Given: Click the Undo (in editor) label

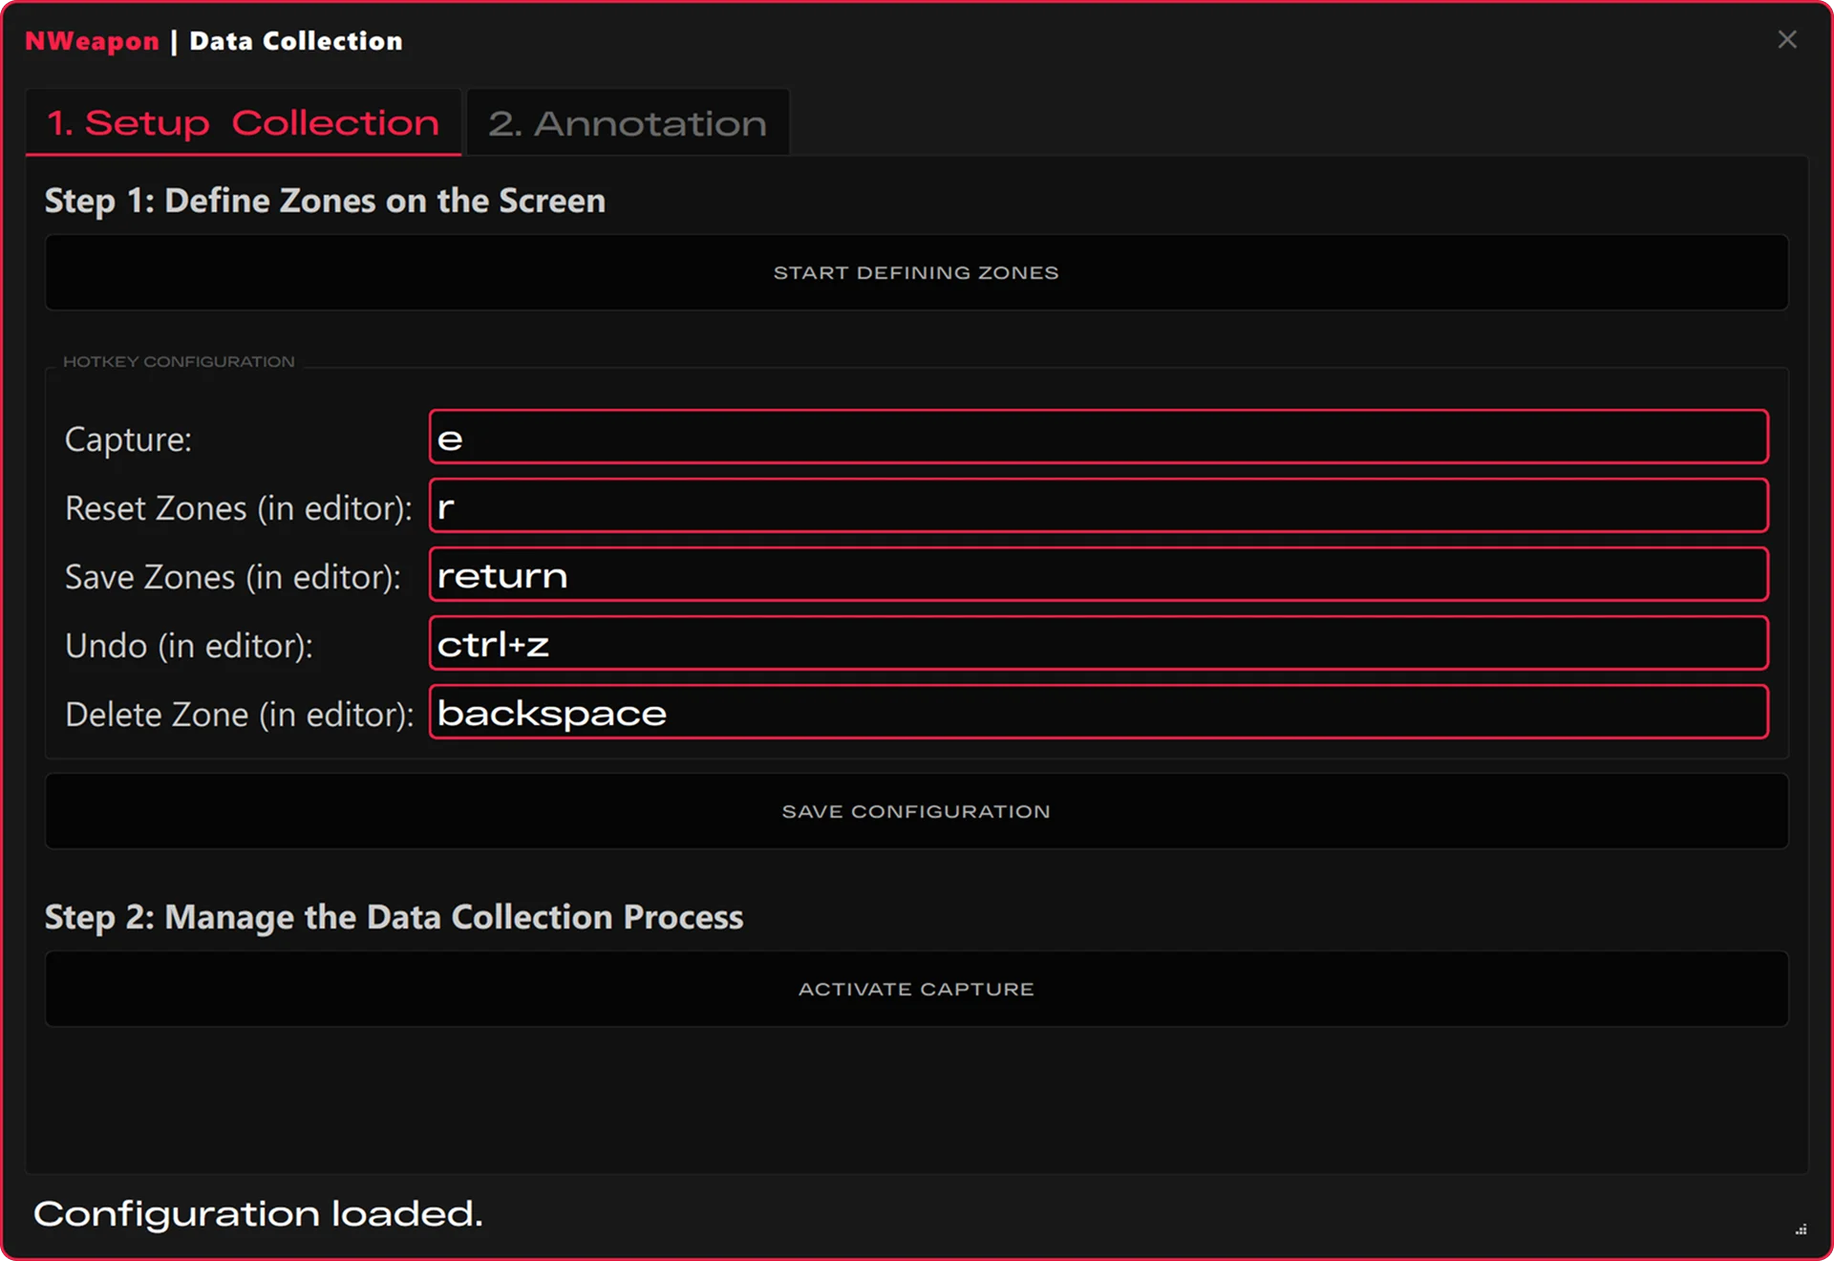Looking at the screenshot, I should click(x=188, y=646).
